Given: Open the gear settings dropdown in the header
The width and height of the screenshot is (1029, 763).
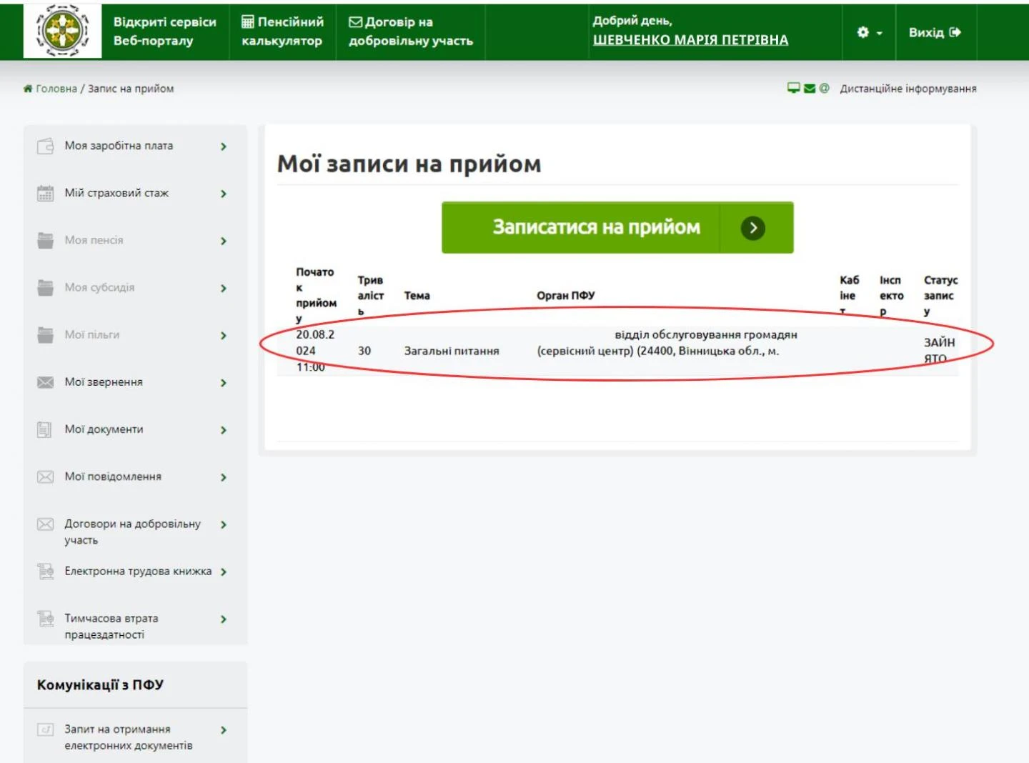Looking at the screenshot, I should coord(869,32).
